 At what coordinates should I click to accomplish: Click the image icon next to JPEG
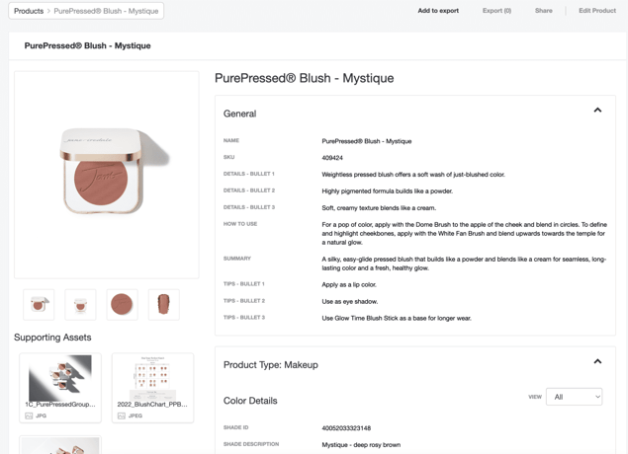tap(122, 416)
